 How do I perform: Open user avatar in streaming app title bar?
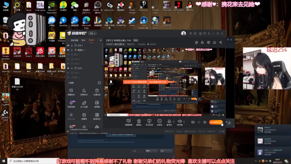click(x=183, y=33)
